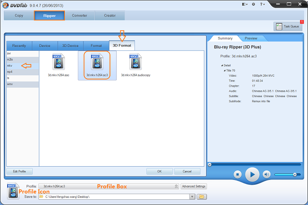Stop playback with the stop button
Viewport: 308px width, 205px height.
237,174
